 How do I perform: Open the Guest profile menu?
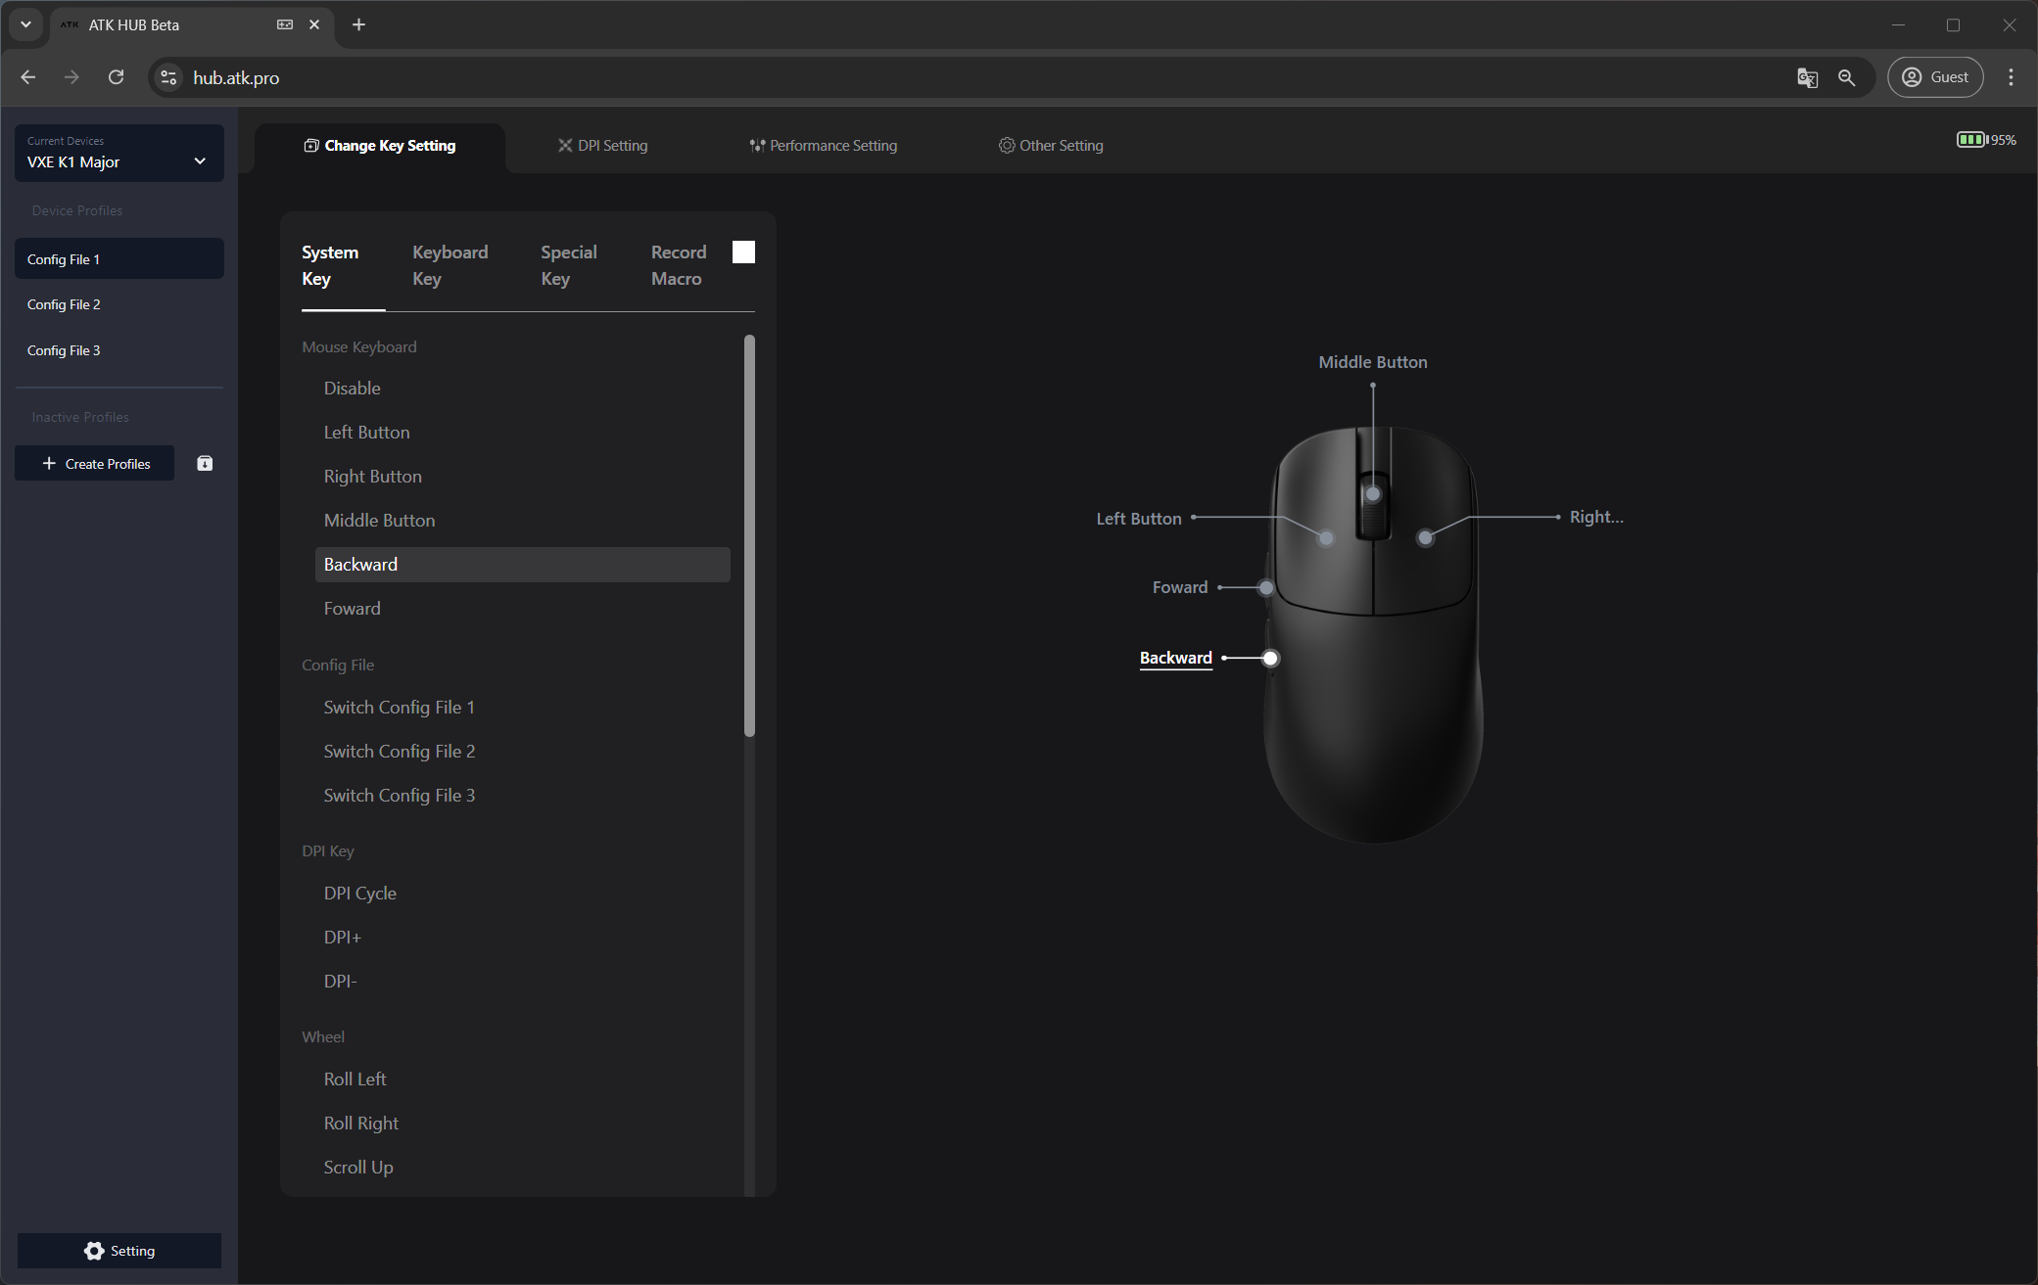1934,77
